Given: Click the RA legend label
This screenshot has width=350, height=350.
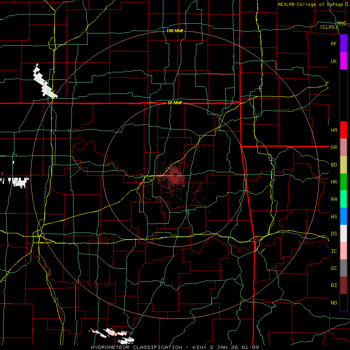Looking at the screenshot, I should click(x=334, y=199).
